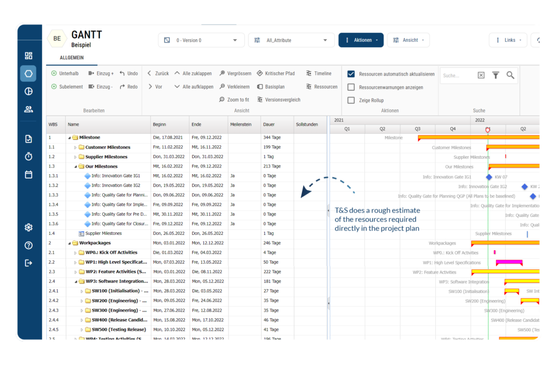The image size is (557, 366).
Task: Uncheck Ressourcen automatisch aktualisieren
Action: 351,73
